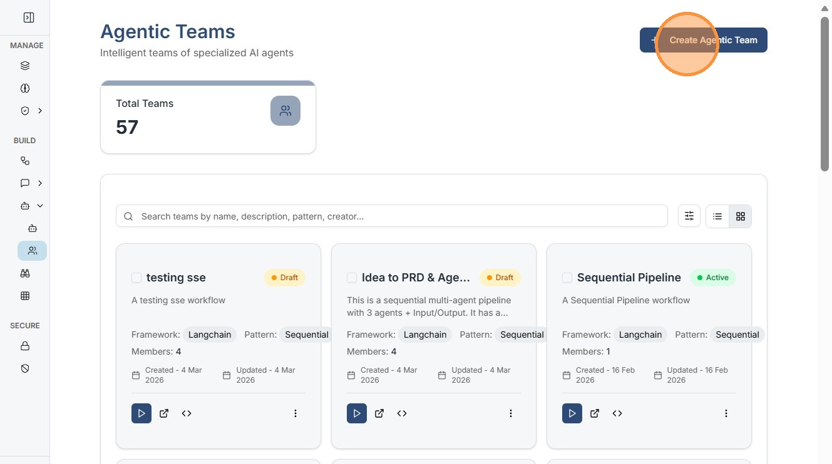
Task: Collapse the agents section in sidebar
Action: (x=40, y=206)
